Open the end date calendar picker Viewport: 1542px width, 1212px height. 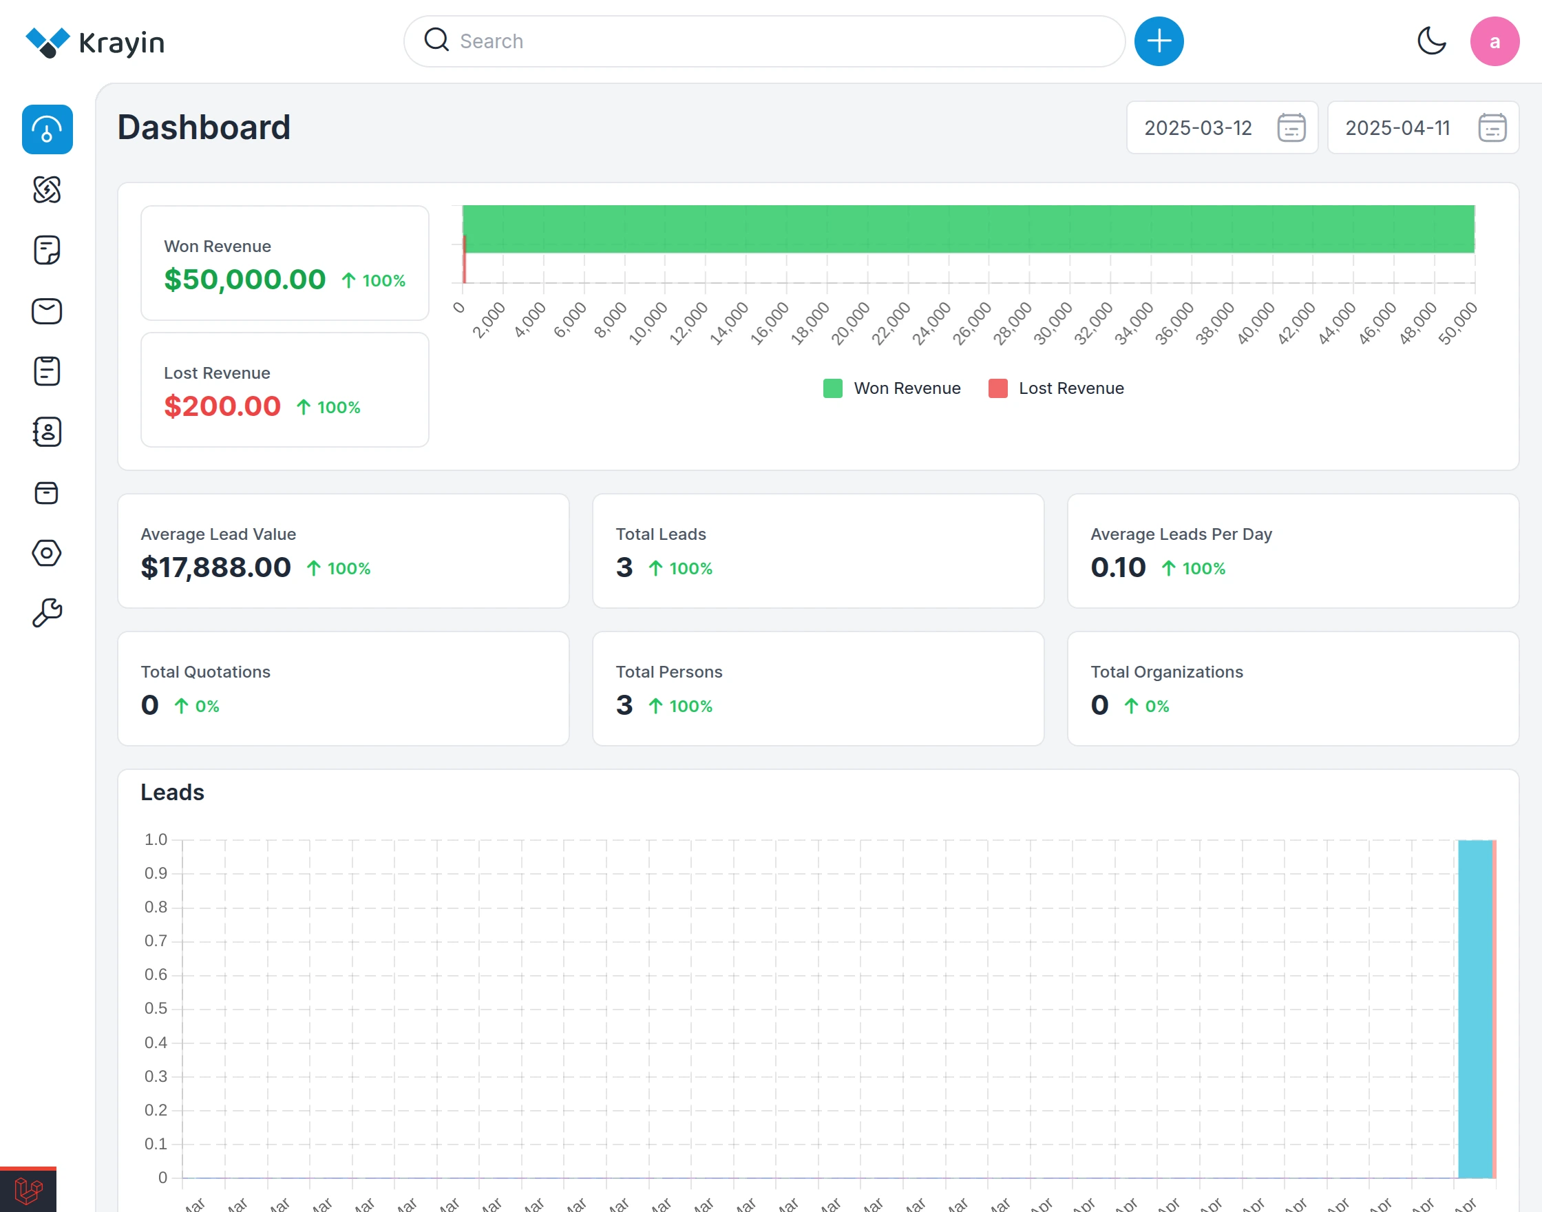[x=1492, y=127]
